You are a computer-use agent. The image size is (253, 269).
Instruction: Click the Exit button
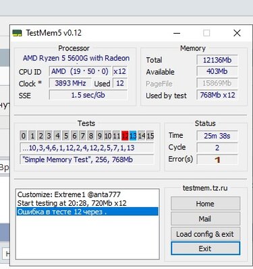[x=205, y=248]
